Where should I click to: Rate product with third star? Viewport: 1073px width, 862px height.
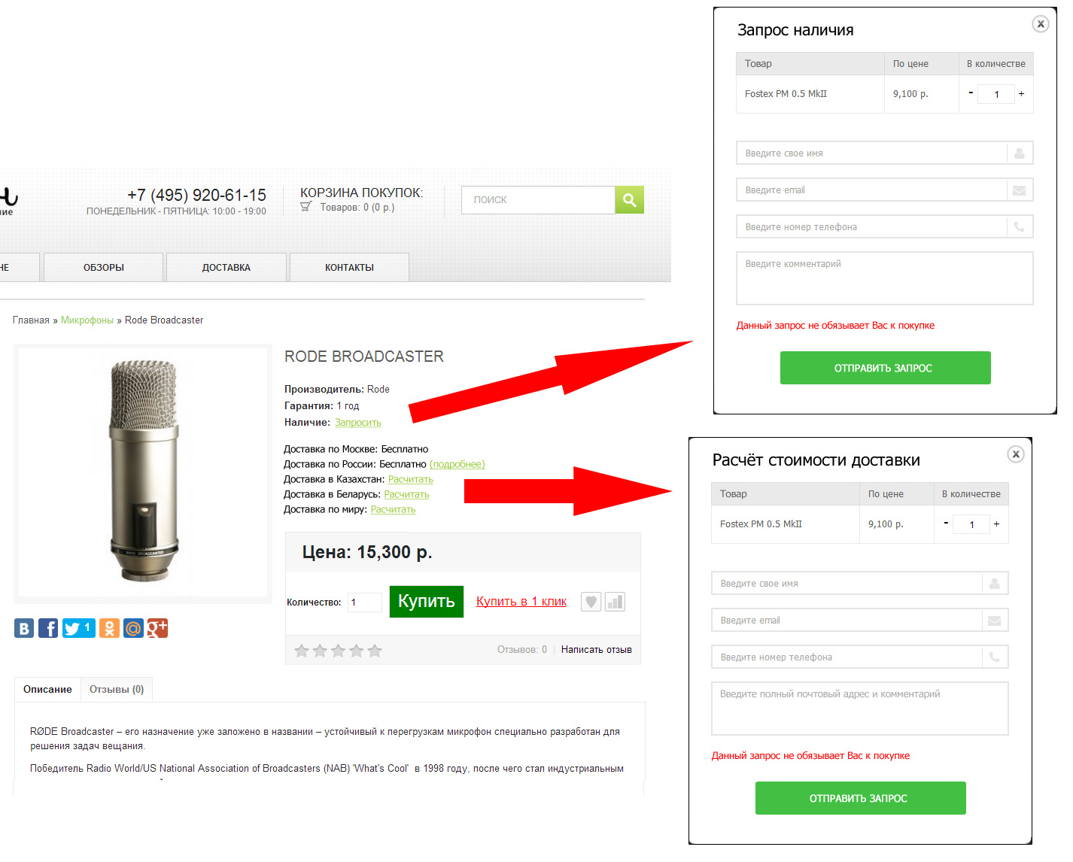(x=339, y=651)
